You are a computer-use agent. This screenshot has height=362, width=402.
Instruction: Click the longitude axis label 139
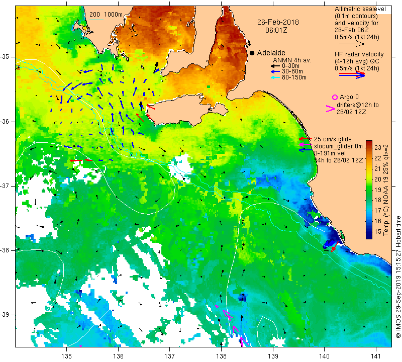click(273, 356)
